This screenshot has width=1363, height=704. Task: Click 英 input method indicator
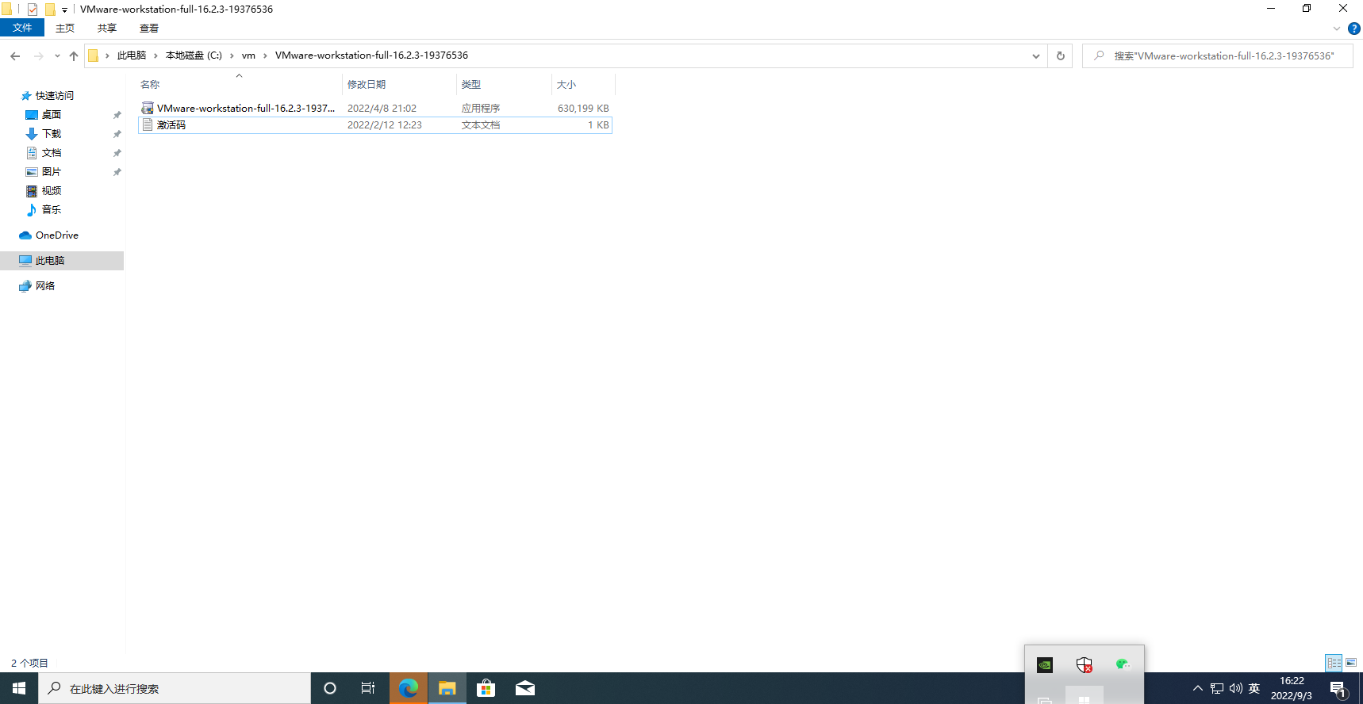pyautogui.click(x=1254, y=688)
